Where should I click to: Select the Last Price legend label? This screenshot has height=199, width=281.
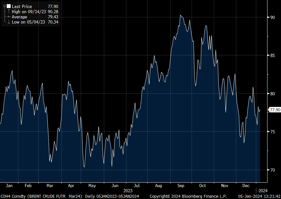click(22, 6)
